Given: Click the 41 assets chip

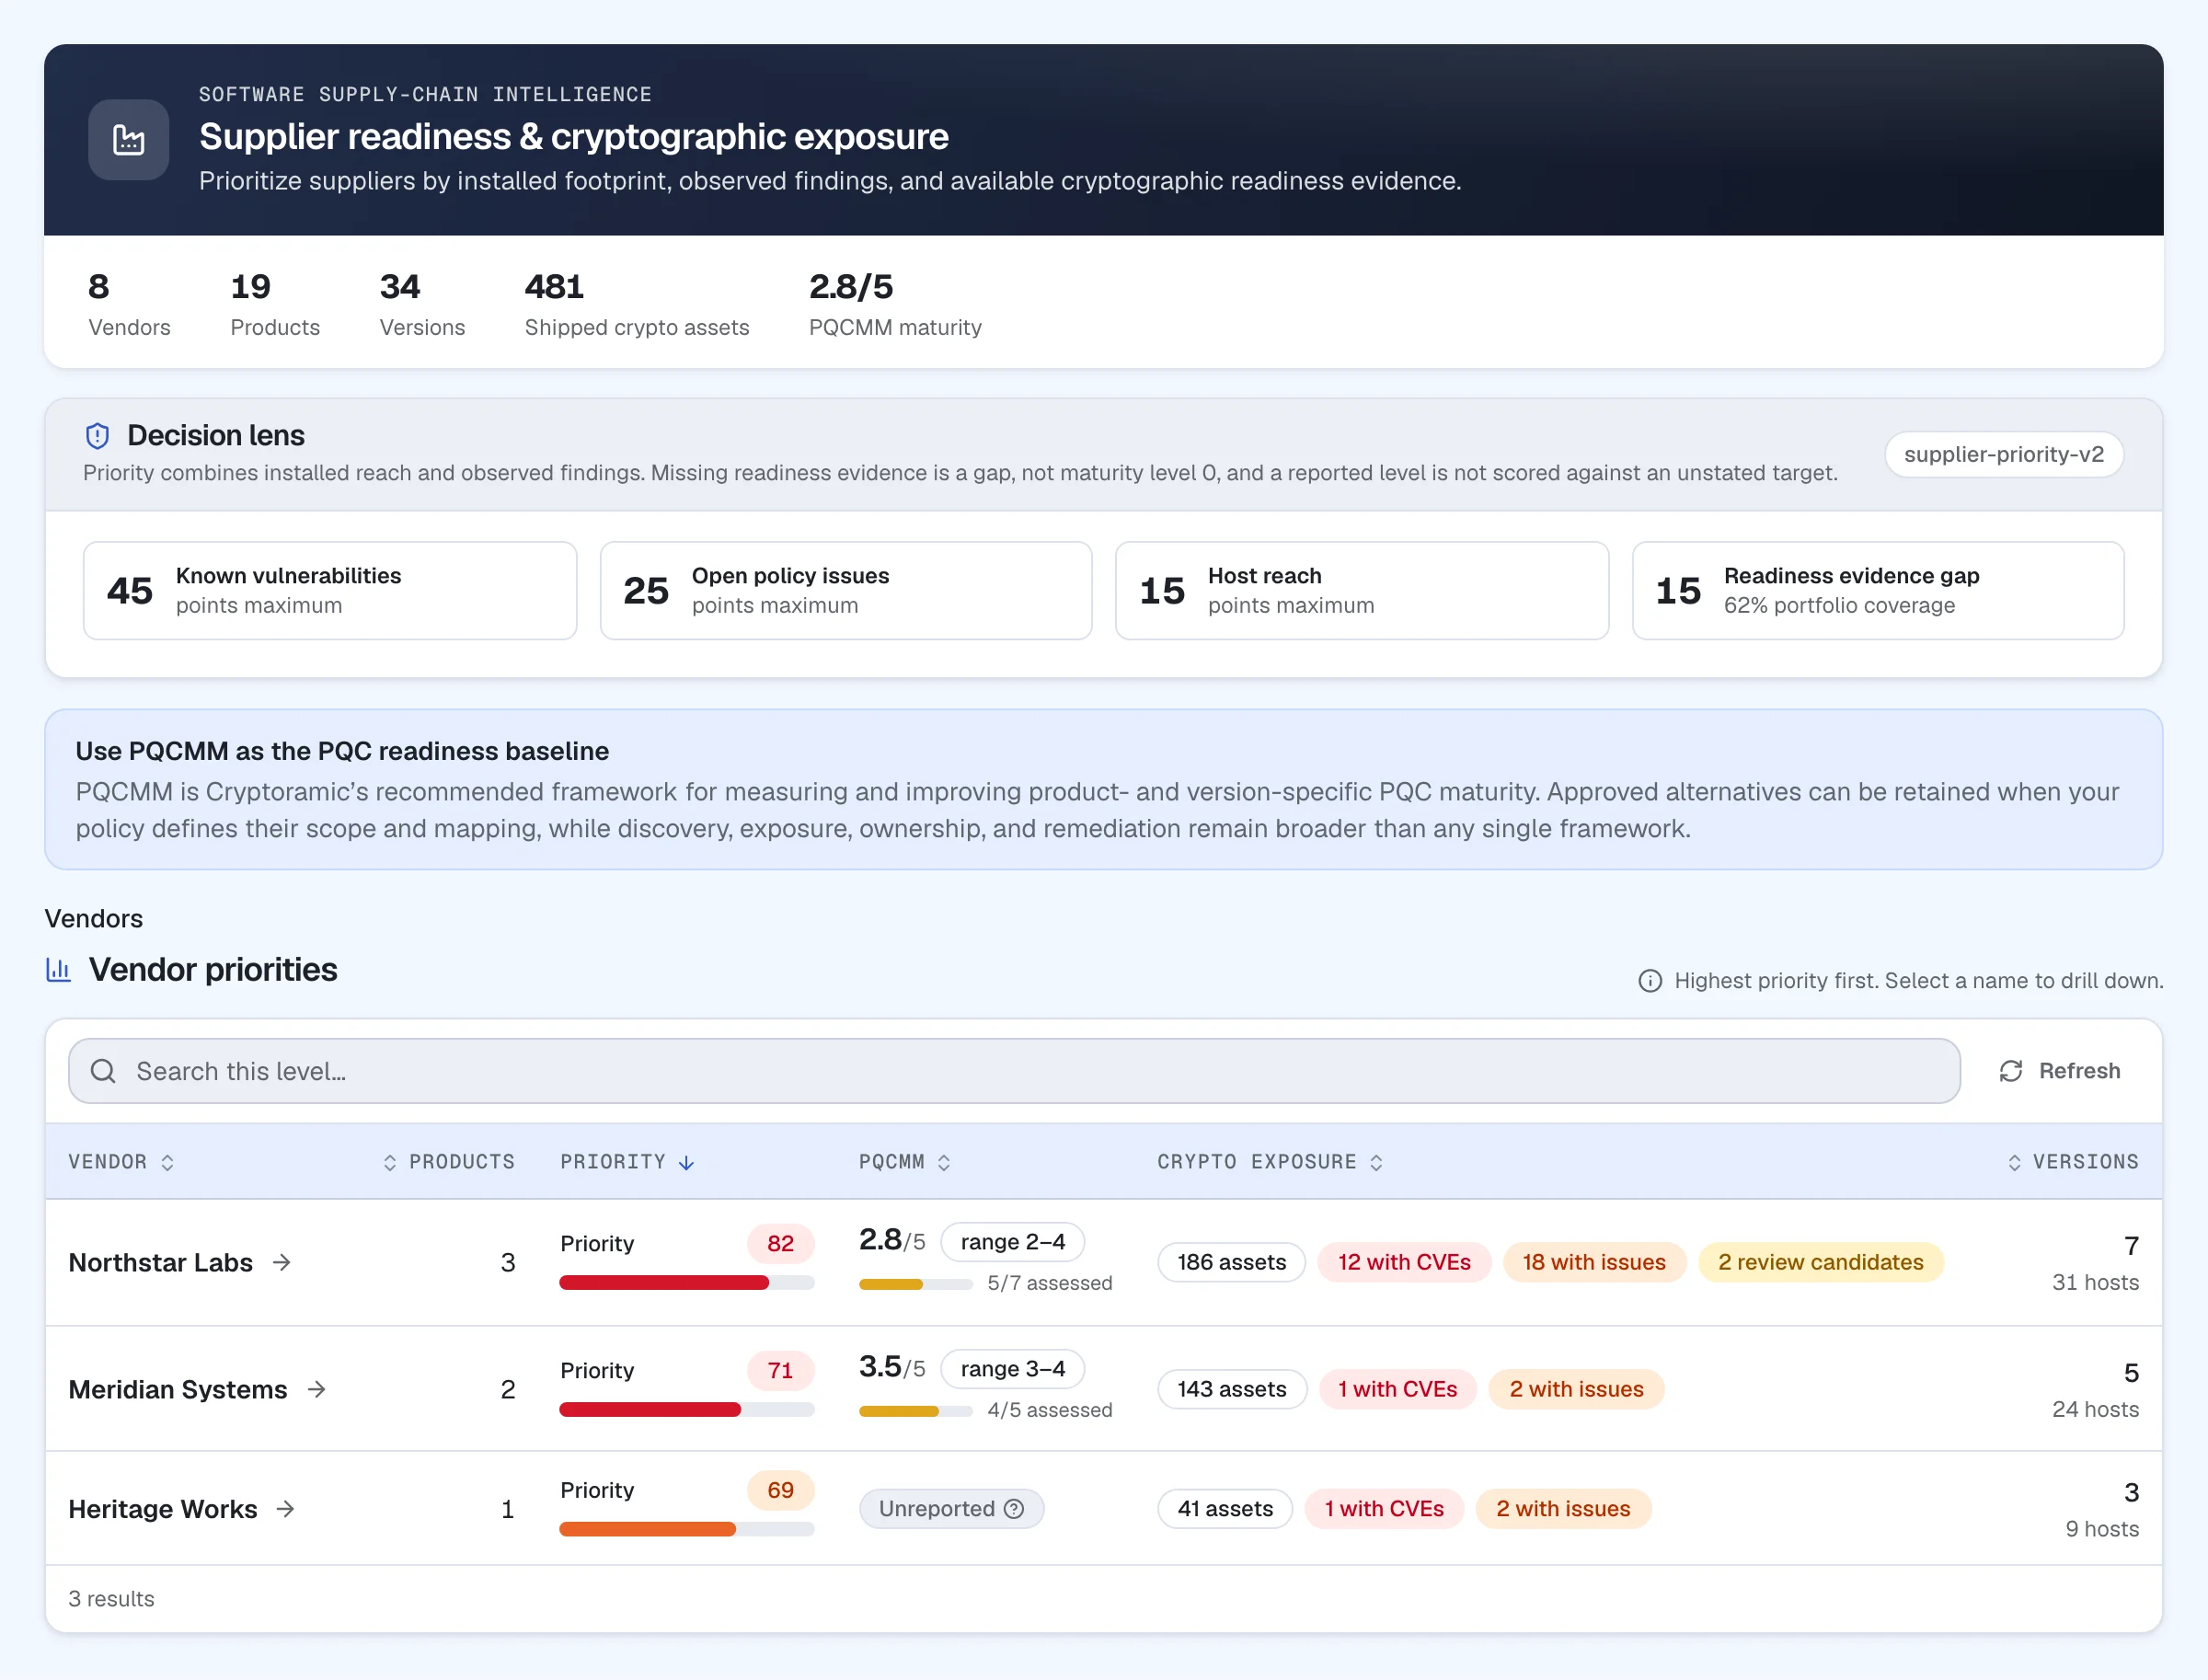Looking at the screenshot, I should [1225, 1508].
